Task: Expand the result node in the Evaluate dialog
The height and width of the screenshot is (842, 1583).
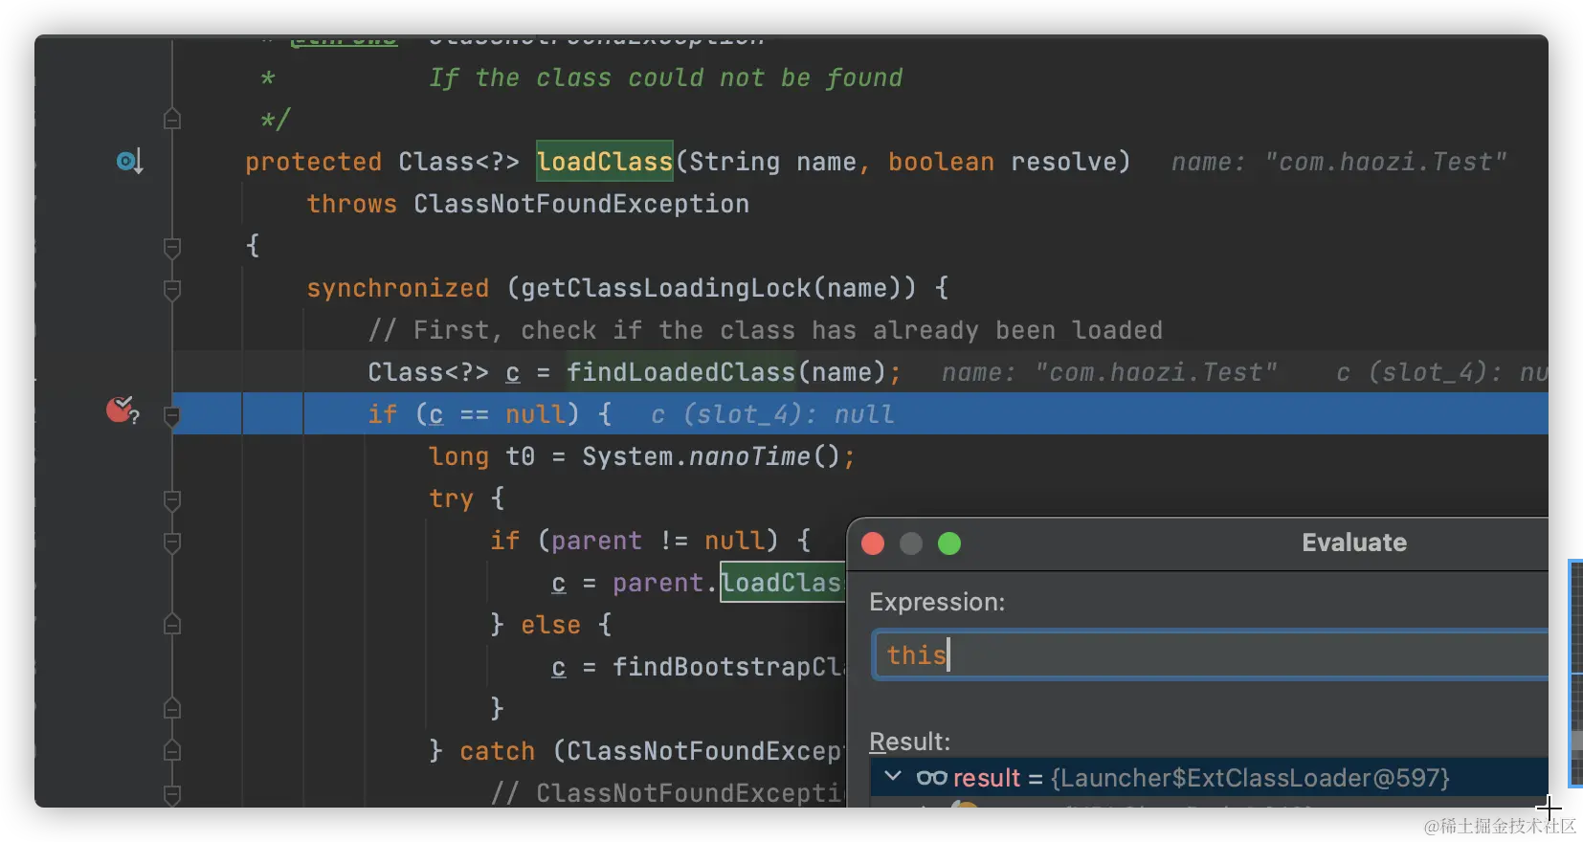Action: click(x=893, y=776)
